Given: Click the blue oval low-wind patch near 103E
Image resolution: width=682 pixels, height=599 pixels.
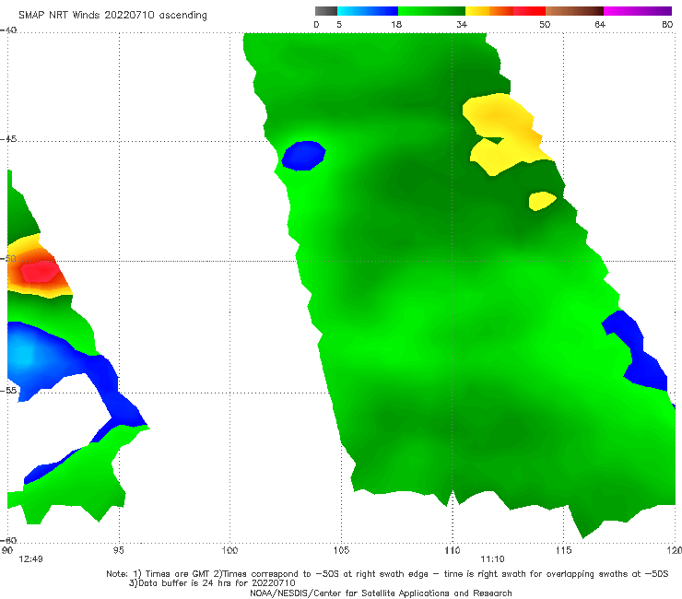Looking at the screenshot, I should 303,156.
